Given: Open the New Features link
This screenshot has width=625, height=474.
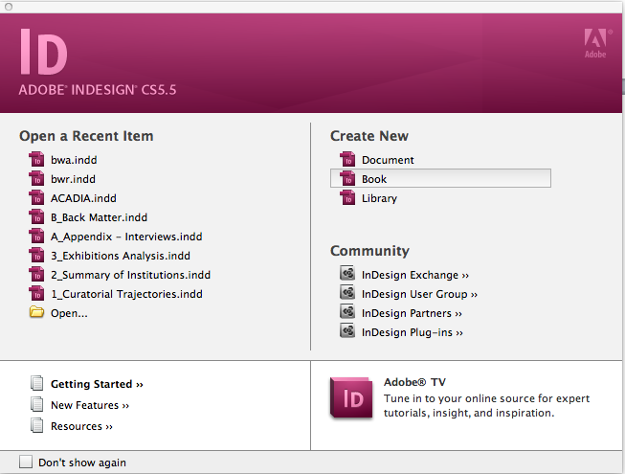Looking at the screenshot, I should point(90,405).
